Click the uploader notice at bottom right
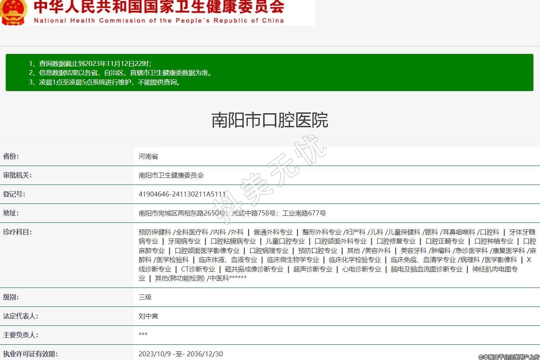The image size is (540, 360). click(508, 357)
